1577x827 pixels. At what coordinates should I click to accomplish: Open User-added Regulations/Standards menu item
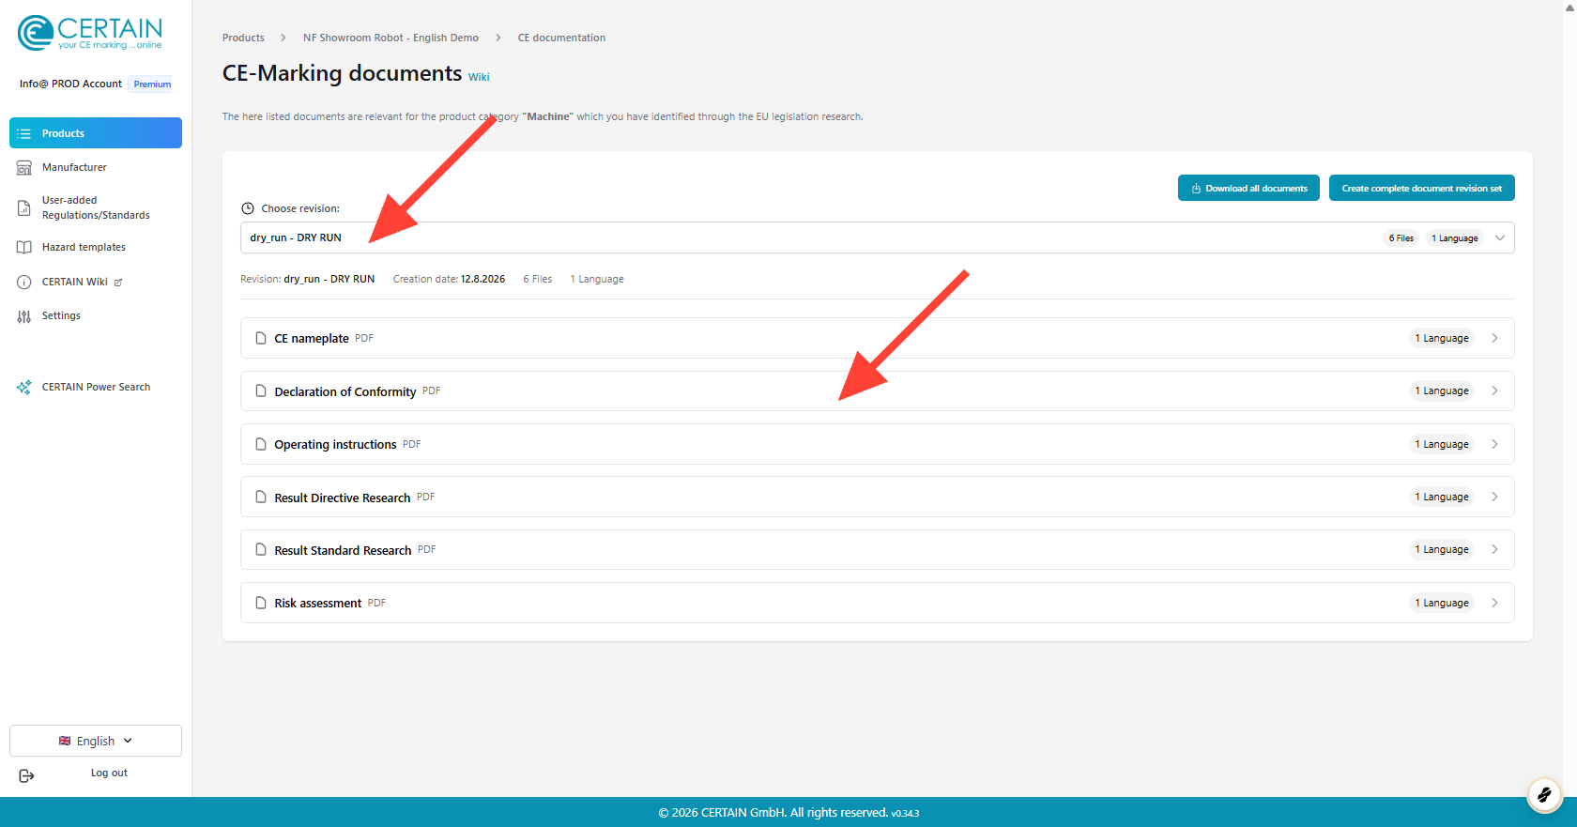coord(96,207)
